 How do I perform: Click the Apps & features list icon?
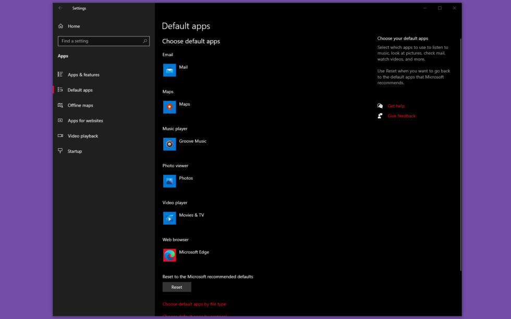60,74
